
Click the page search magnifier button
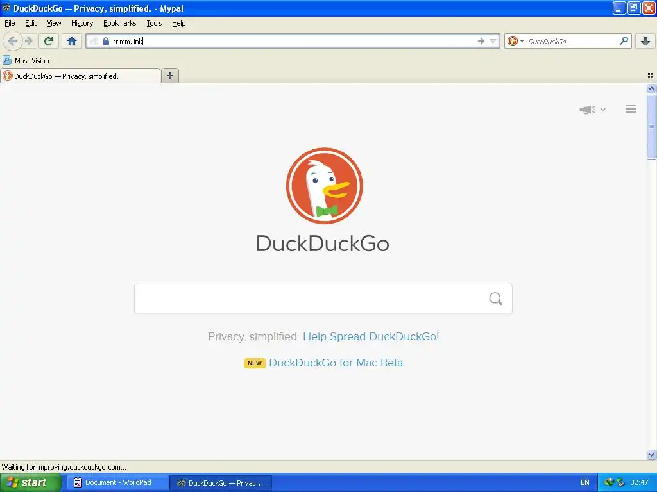496,299
